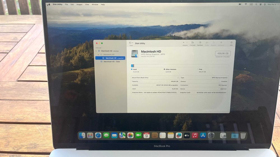Launch Music from the Dock
The width and height of the screenshot is (280, 157).
pyautogui.click(x=195, y=136)
